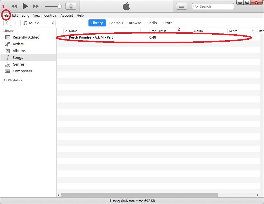Switch to the For You tab
Image resolution: width=264 pixels, height=204 pixels.
coord(116,23)
